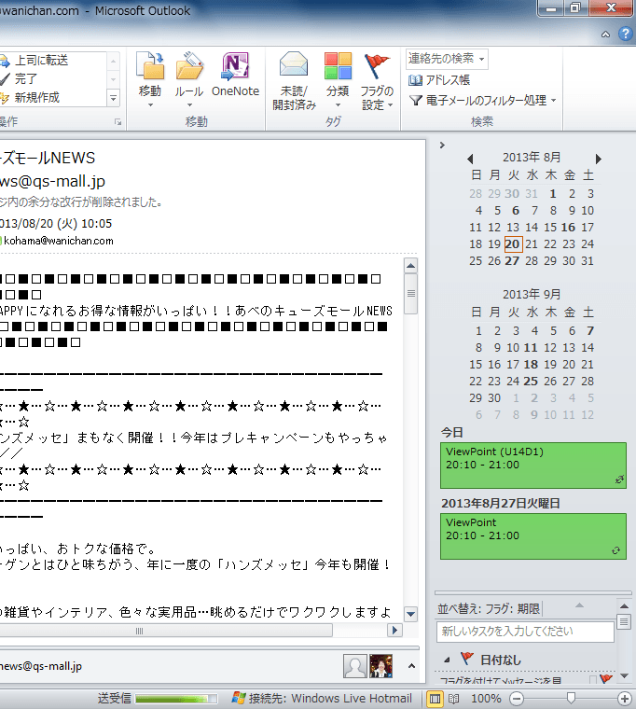Viewport: 636px width, 709px height.
Task: Click the Windows Live Hotmail connection icon
Action: pyautogui.click(x=239, y=698)
